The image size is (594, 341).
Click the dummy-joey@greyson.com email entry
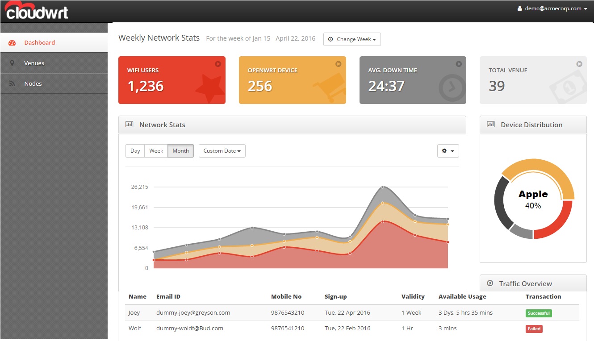click(193, 312)
